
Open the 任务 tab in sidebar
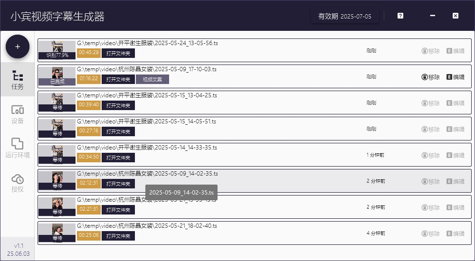tap(18, 80)
